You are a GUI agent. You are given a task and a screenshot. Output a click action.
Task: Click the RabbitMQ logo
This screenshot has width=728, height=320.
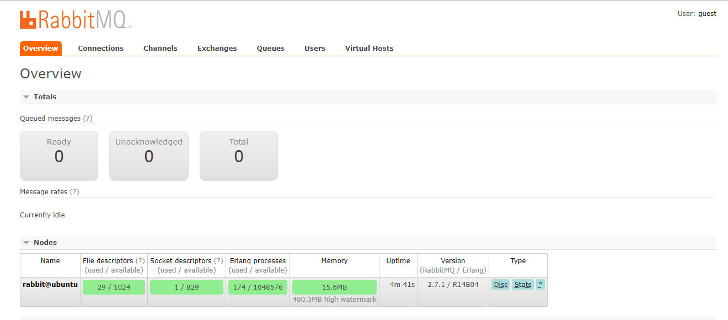pyautogui.click(x=76, y=20)
